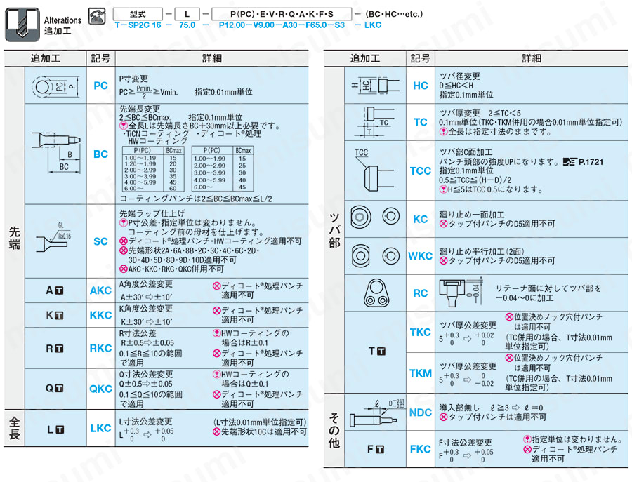Click the ツバ部 category cell
Image resolution: width=632 pixels, height=482 pixels.
pyautogui.click(x=334, y=230)
